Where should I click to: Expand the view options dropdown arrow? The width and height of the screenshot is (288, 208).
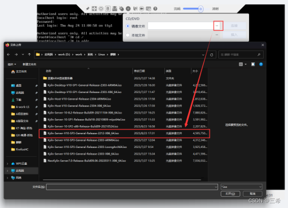tap(246, 64)
